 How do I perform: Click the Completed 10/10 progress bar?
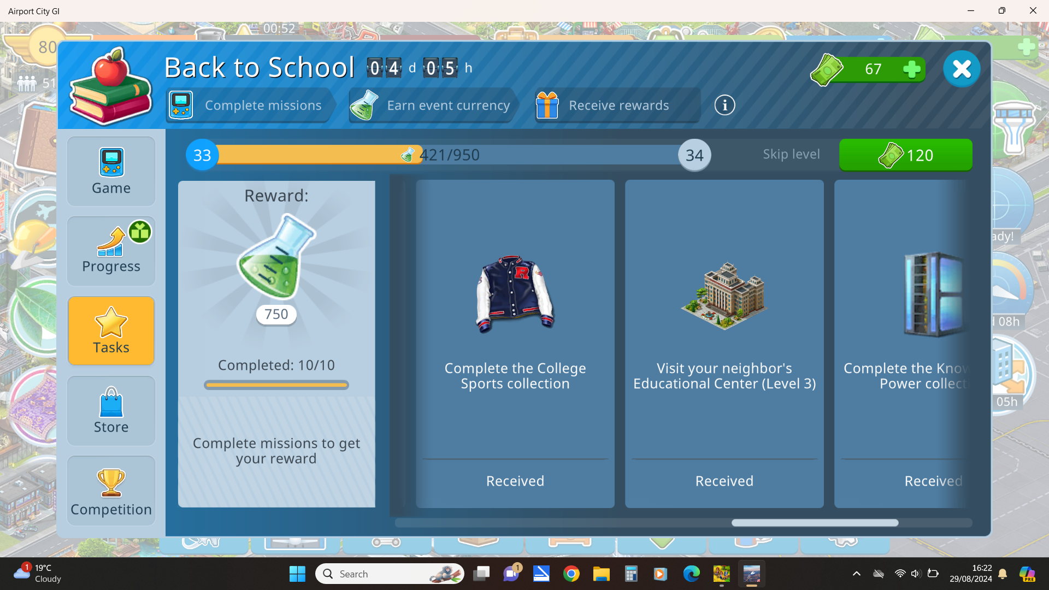276,385
